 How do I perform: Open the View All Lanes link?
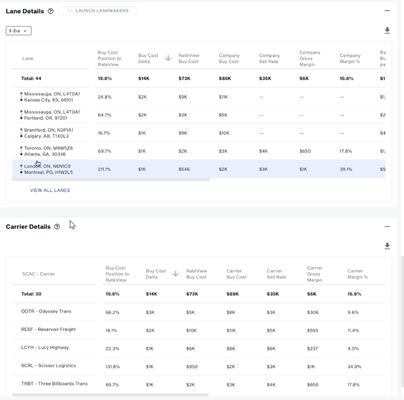(50, 190)
